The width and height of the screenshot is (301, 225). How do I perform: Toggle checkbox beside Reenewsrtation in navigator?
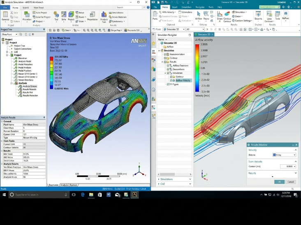click(x=165, y=55)
